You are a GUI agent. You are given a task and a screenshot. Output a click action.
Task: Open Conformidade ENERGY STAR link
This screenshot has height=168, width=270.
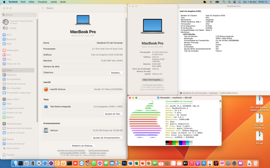[x=73, y=153]
